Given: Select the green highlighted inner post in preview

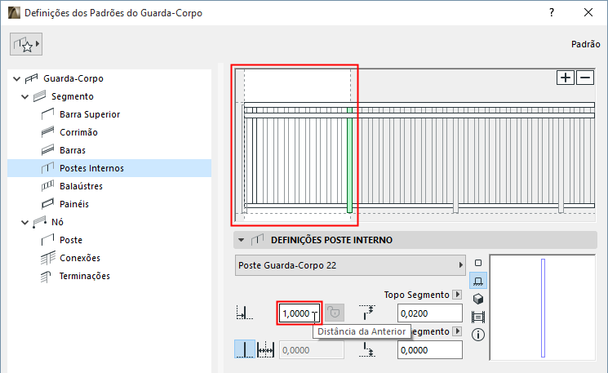Looking at the screenshot, I should [x=350, y=160].
